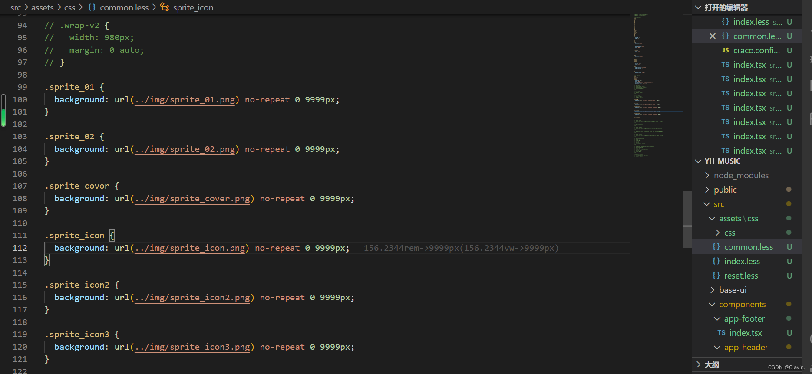Click the braces icon before common.less in breadcrumb
This screenshot has height=374, width=812.
tap(92, 7)
